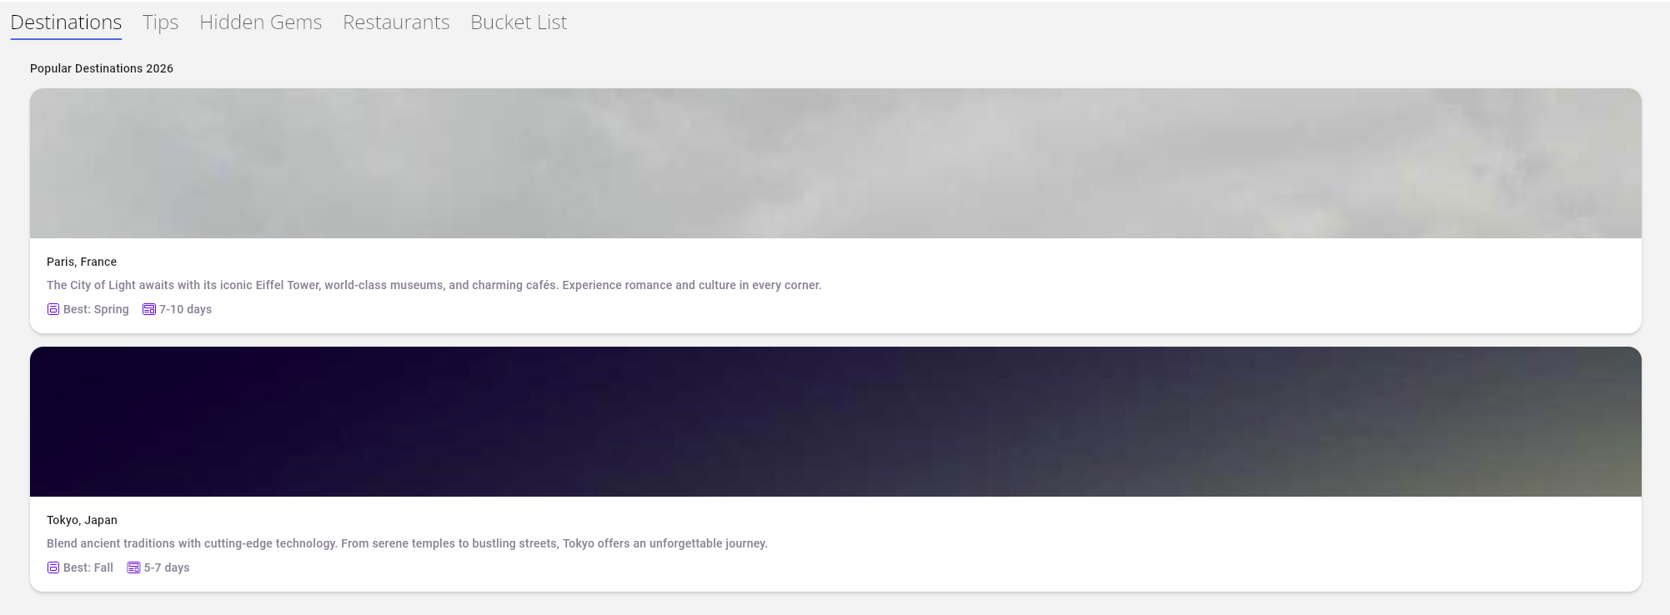Click the Popular Destinations 2026 heading

pyautogui.click(x=102, y=68)
